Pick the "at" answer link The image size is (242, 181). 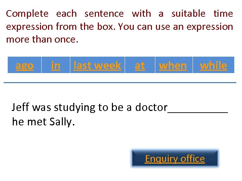point(140,66)
